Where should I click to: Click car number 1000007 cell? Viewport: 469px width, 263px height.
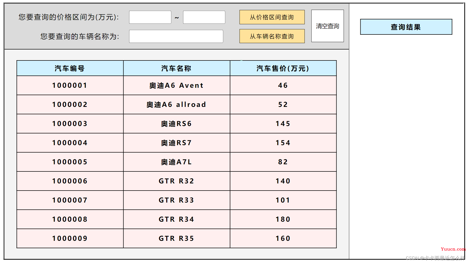click(x=70, y=200)
